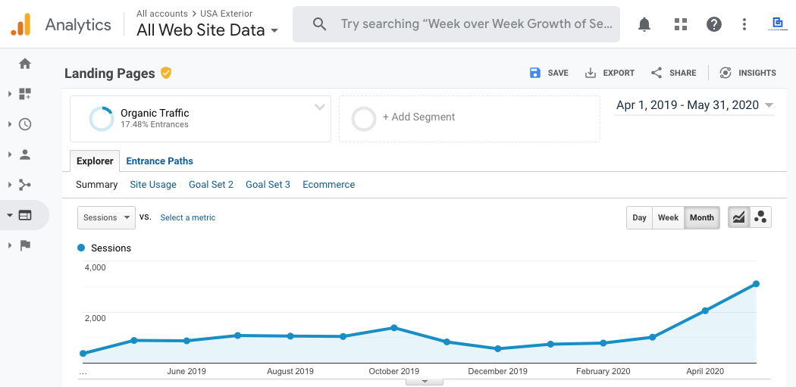Click the Select a metric link
The height and width of the screenshot is (387, 796).
[x=187, y=217]
